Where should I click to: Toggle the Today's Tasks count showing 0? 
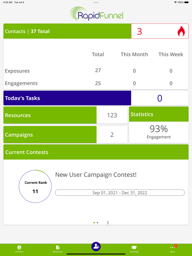tap(159, 98)
